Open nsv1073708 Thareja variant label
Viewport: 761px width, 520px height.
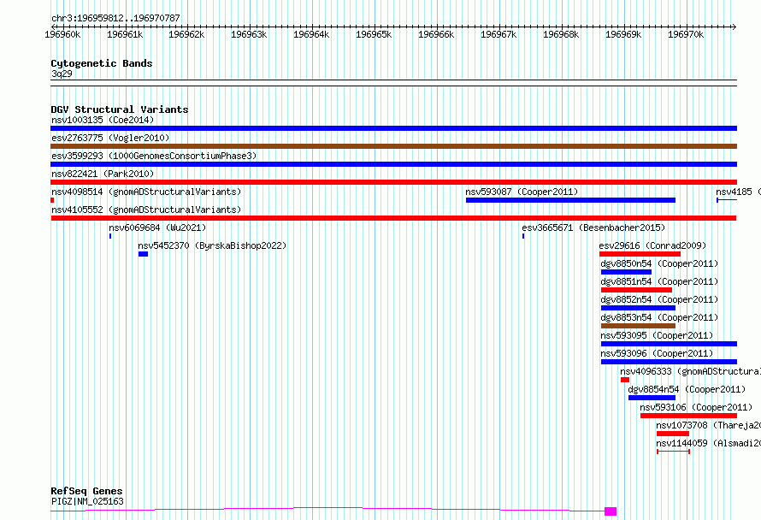pyautogui.click(x=708, y=425)
